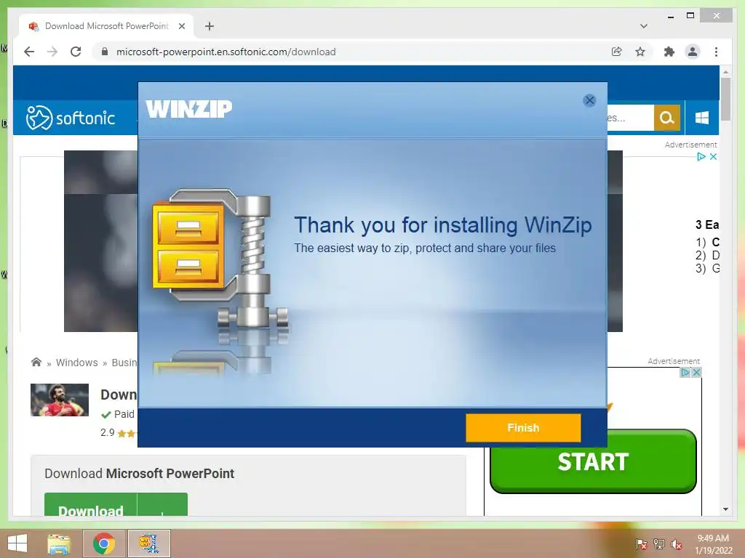The height and width of the screenshot is (558, 745).
Task: Open File Explorer from taskbar
Action: (59, 543)
